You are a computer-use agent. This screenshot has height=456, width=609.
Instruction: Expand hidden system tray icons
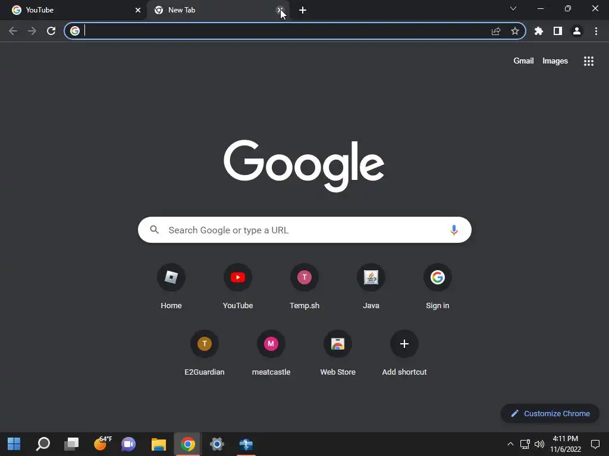(x=510, y=444)
